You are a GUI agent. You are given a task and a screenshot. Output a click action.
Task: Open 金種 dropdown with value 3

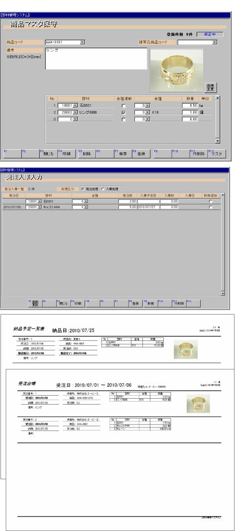coord(147,112)
